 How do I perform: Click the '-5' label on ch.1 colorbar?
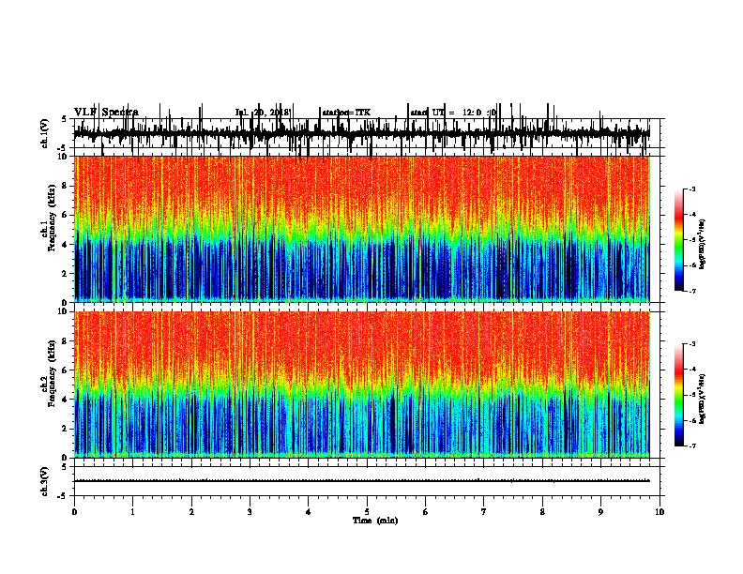pyautogui.click(x=692, y=240)
